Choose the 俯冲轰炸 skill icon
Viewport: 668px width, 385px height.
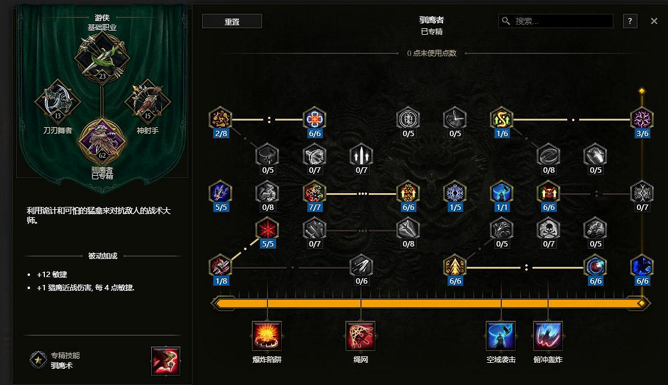(x=548, y=336)
